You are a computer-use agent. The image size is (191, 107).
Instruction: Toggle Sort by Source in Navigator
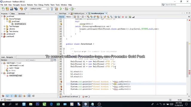pos(33,96)
